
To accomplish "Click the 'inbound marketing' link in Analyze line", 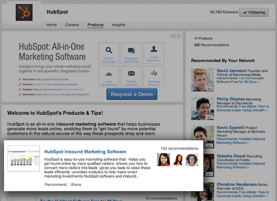I will coord(72,90).
